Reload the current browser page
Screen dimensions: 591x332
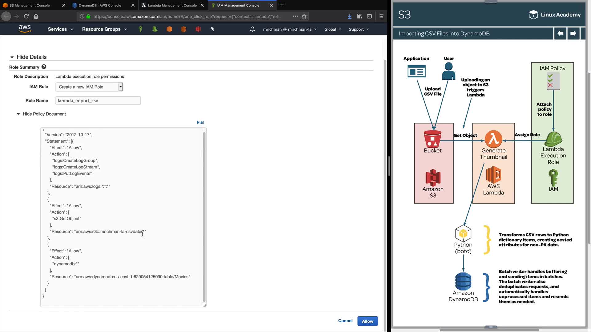click(x=26, y=16)
